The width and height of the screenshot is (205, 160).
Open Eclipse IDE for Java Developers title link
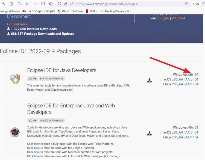click(61, 70)
